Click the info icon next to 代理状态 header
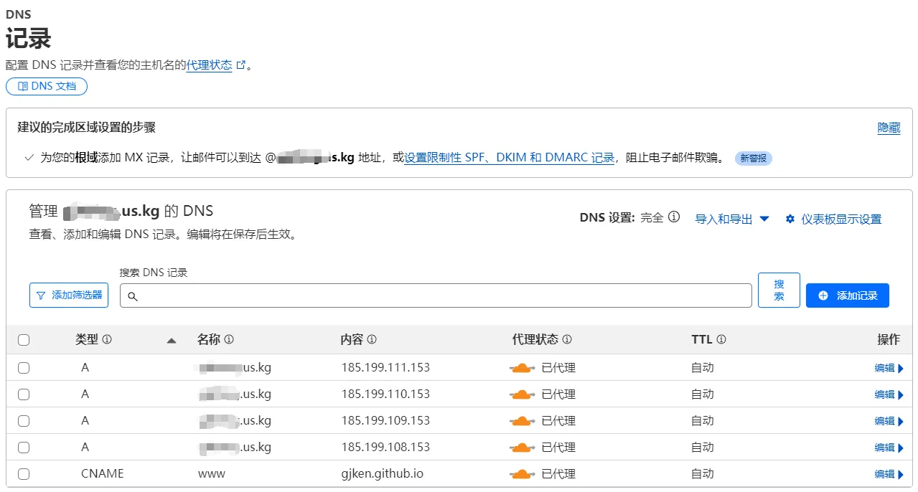The height and width of the screenshot is (492, 918). click(x=567, y=340)
